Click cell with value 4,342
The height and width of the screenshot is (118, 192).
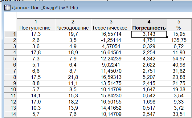pyautogui.click(x=149, y=59)
